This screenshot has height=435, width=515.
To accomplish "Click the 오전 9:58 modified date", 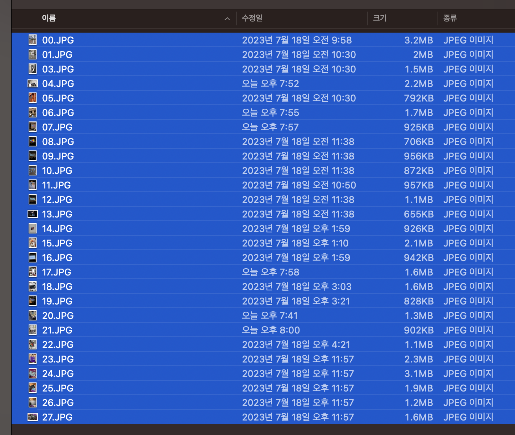I will [x=297, y=40].
